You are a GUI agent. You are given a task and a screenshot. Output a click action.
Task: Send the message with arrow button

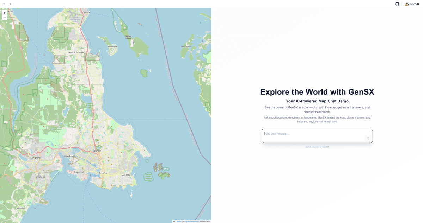coord(368,138)
